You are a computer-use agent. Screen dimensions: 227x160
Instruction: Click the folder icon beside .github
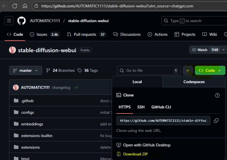tap(16, 101)
